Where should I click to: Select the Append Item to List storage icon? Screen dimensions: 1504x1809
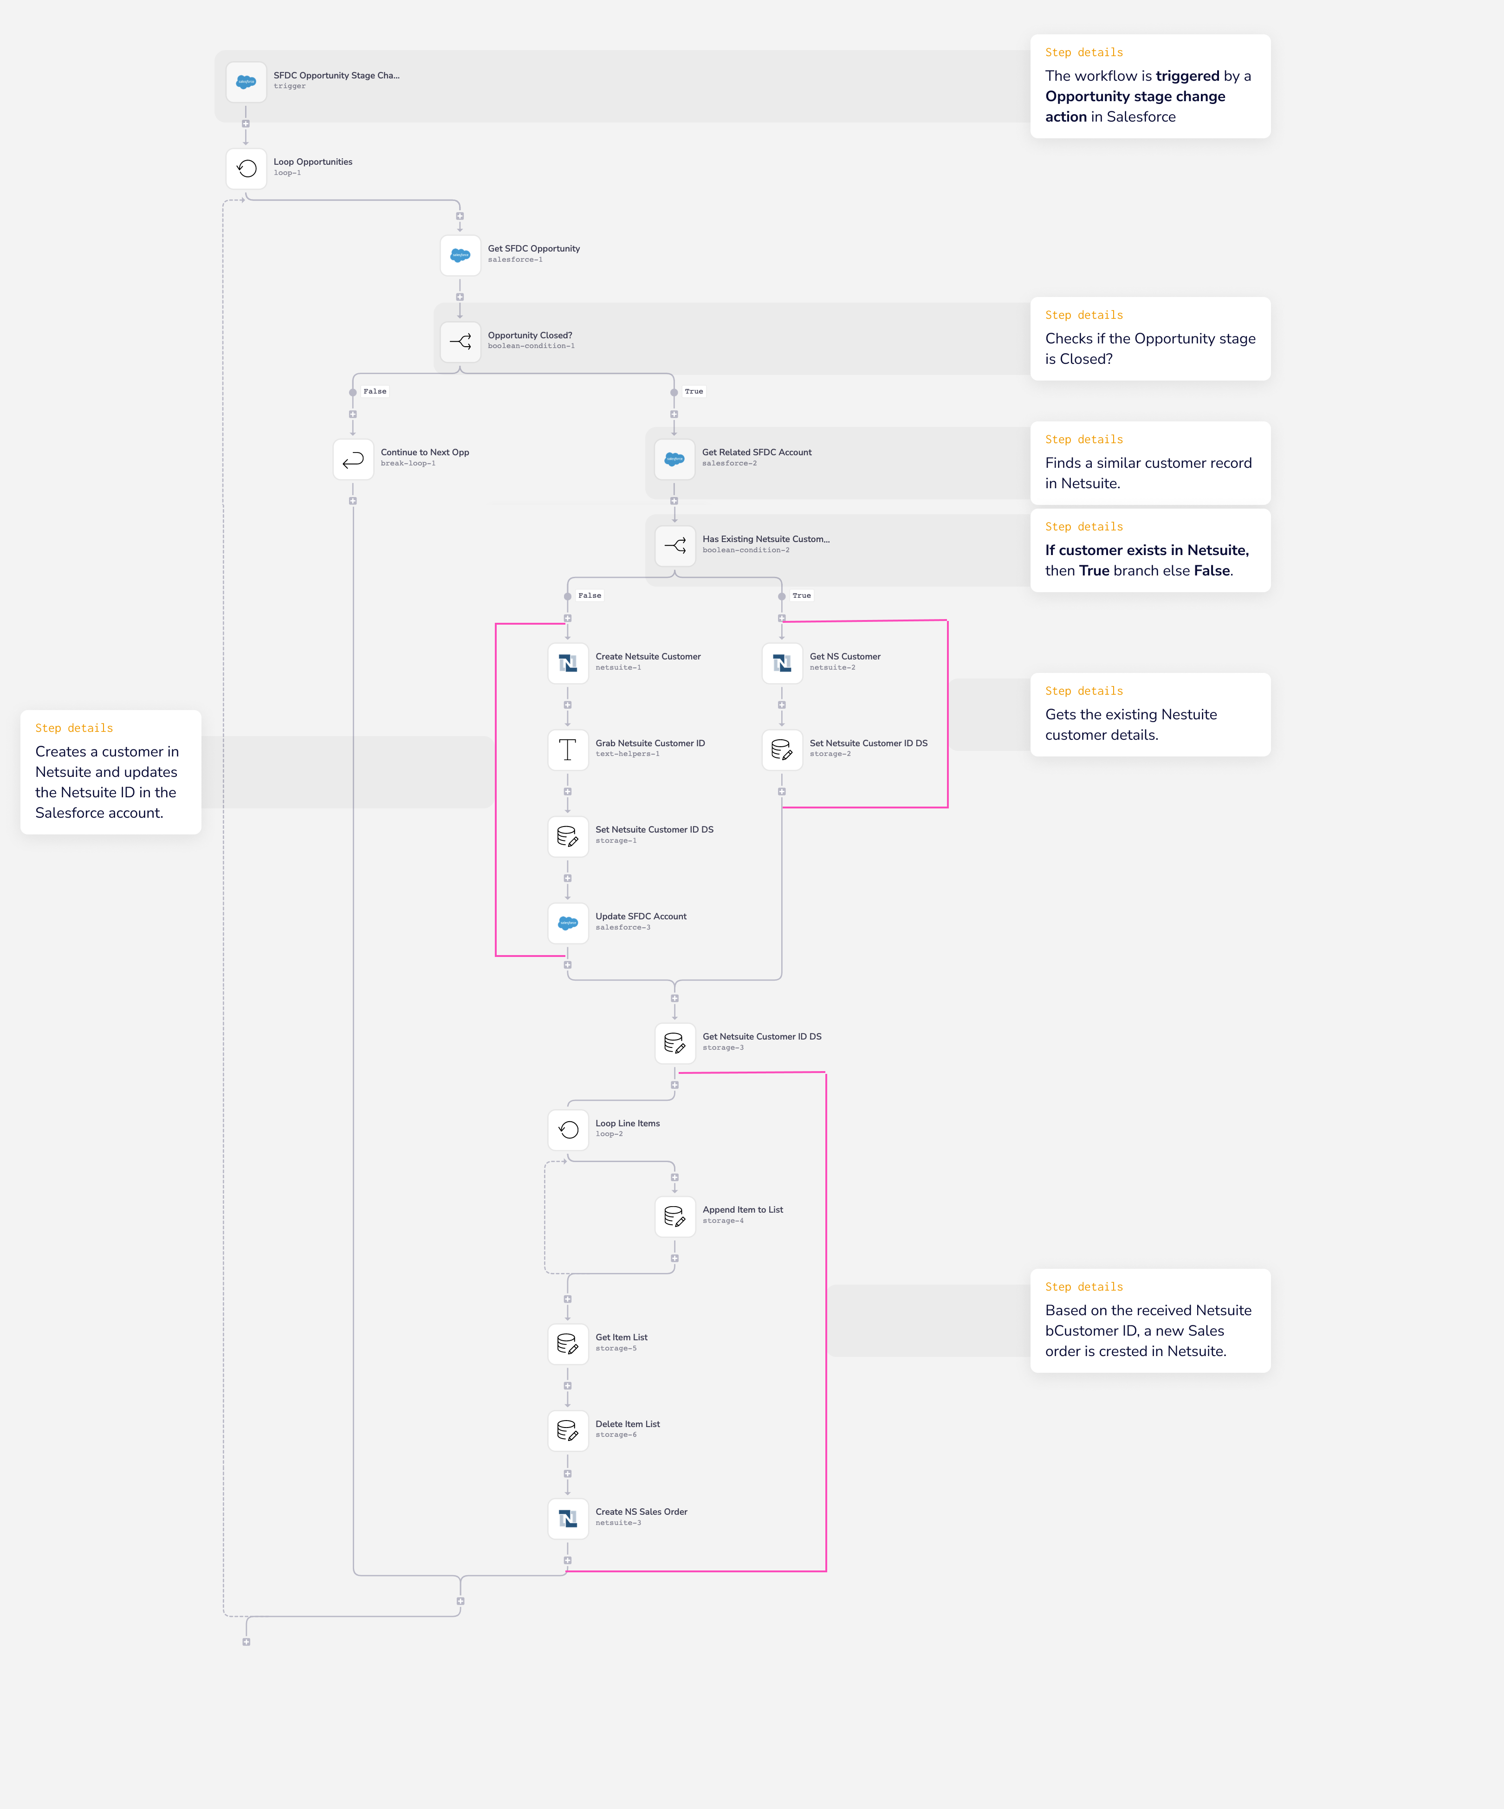coord(674,1216)
